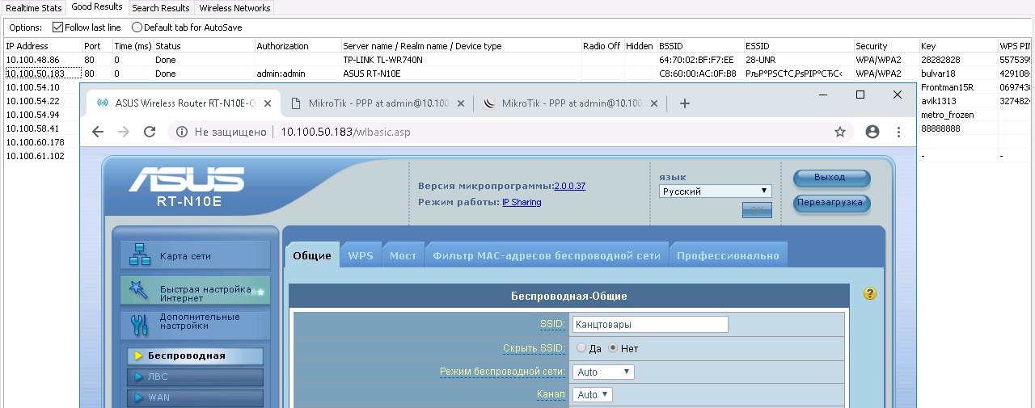The image size is (1035, 408).
Task: Sort by BSSID column header
Action: [x=699, y=46]
